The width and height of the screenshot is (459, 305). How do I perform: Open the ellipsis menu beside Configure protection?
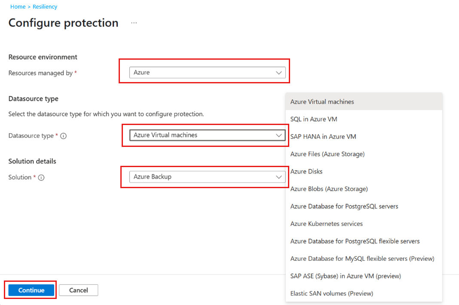pyautogui.click(x=134, y=23)
